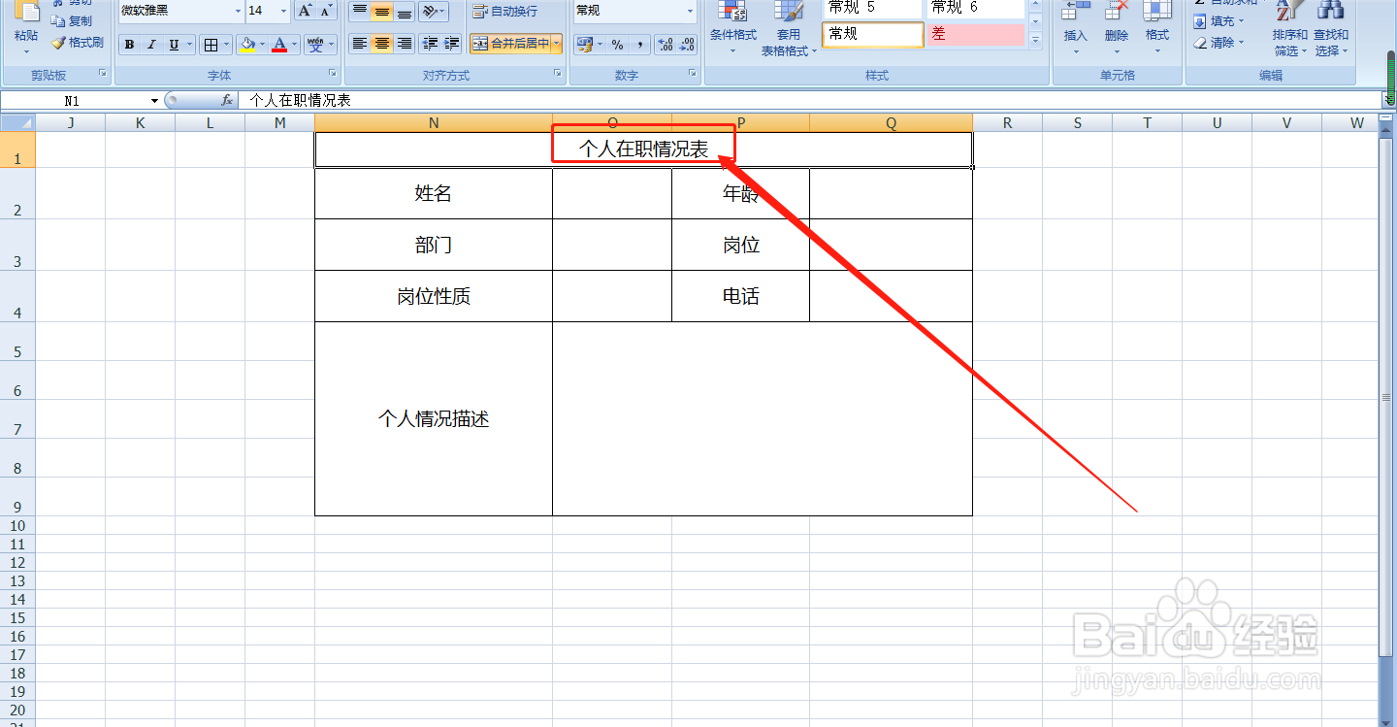Open the fill color dropdown arrow

[264, 45]
